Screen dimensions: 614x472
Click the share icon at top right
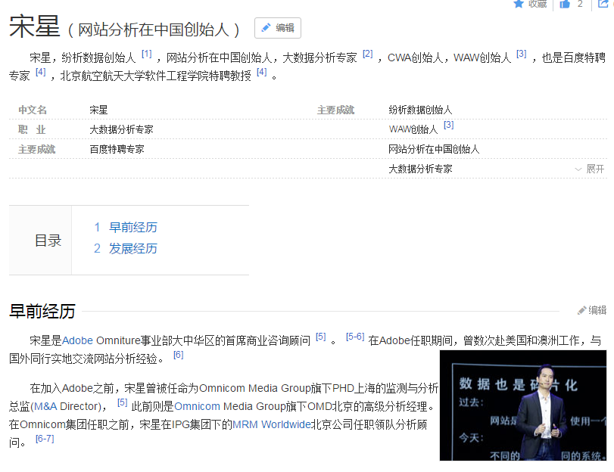(603, 4)
